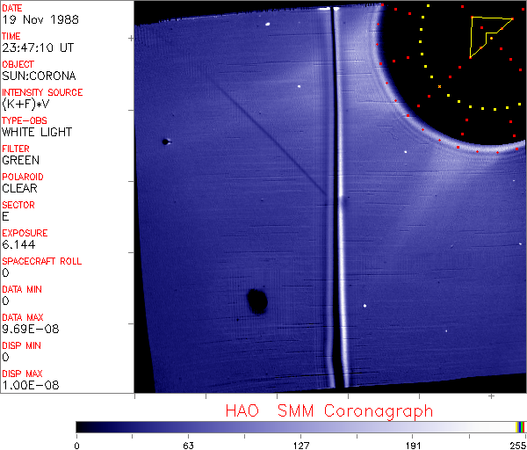Select the CLEAR polaroid value
Image resolution: width=527 pixels, height=450 pixels.
(x=20, y=188)
